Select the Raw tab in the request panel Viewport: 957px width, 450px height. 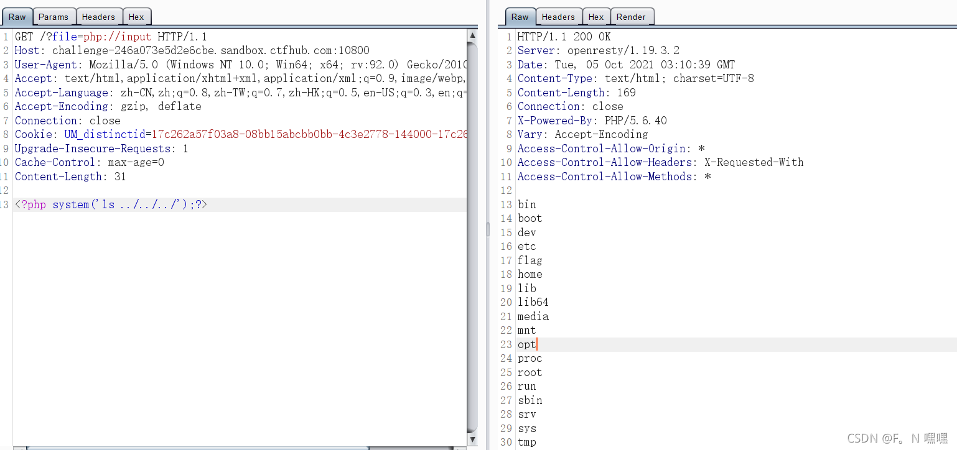click(17, 17)
